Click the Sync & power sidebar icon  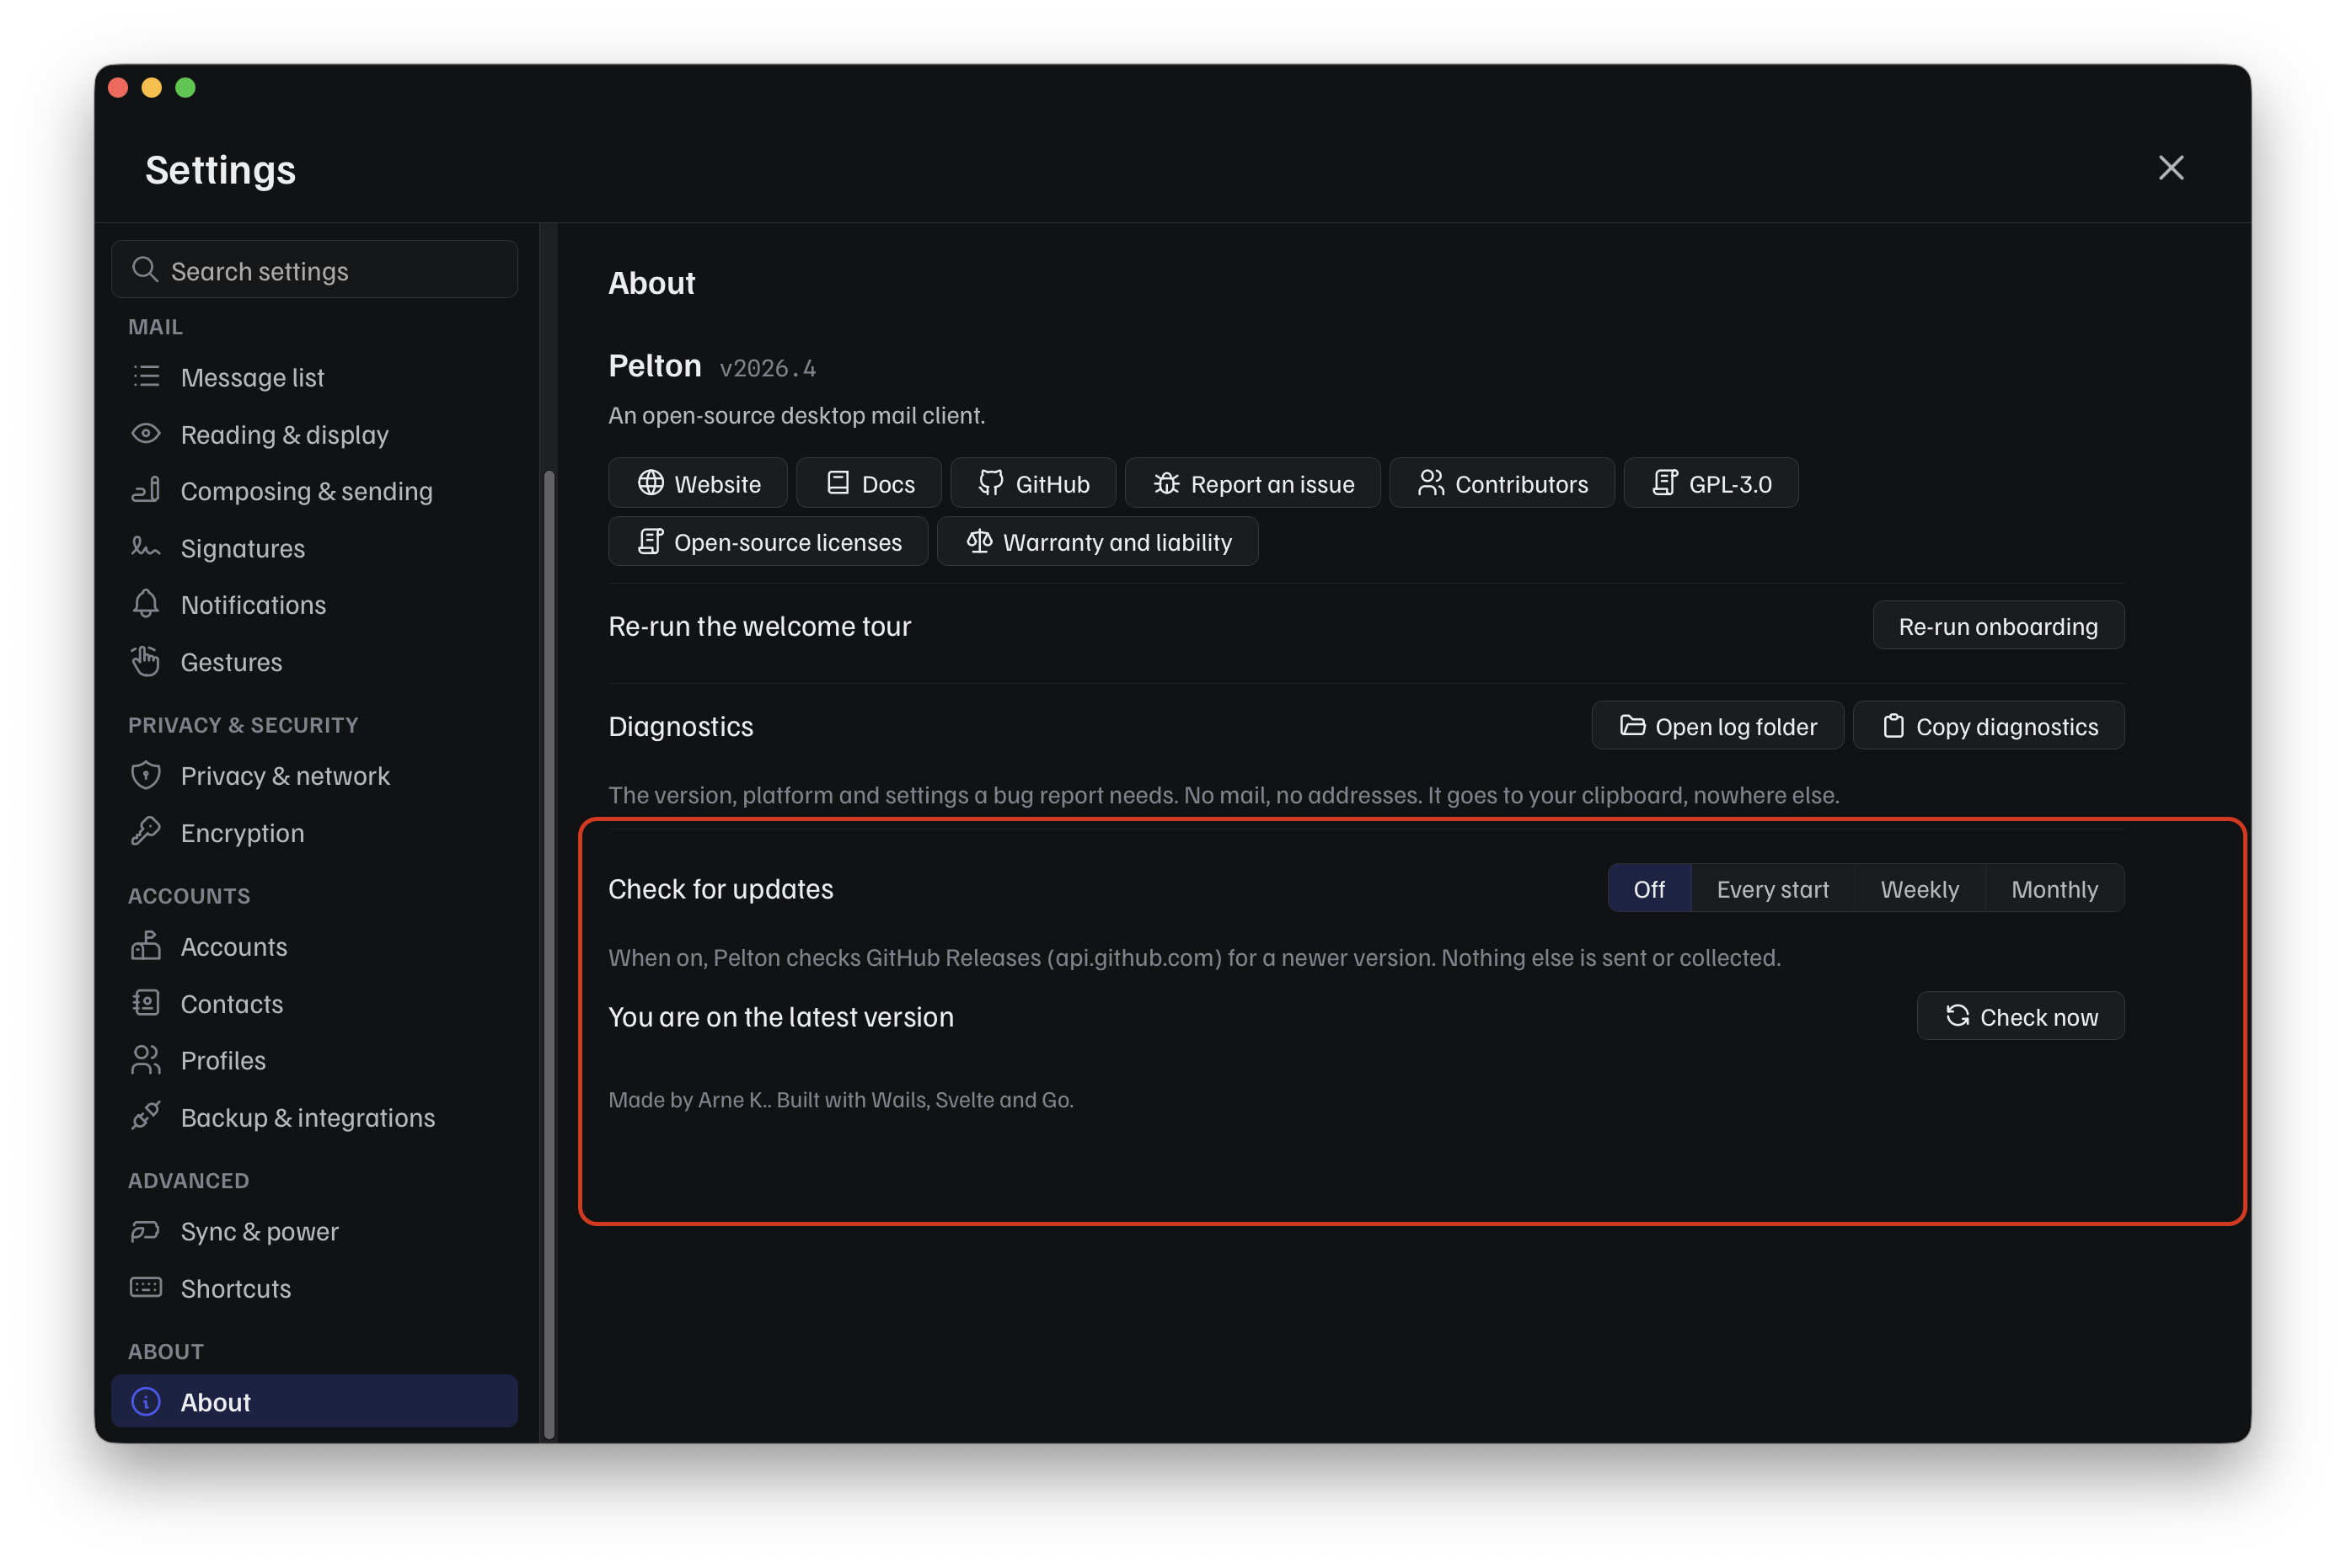tap(146, 1231)
